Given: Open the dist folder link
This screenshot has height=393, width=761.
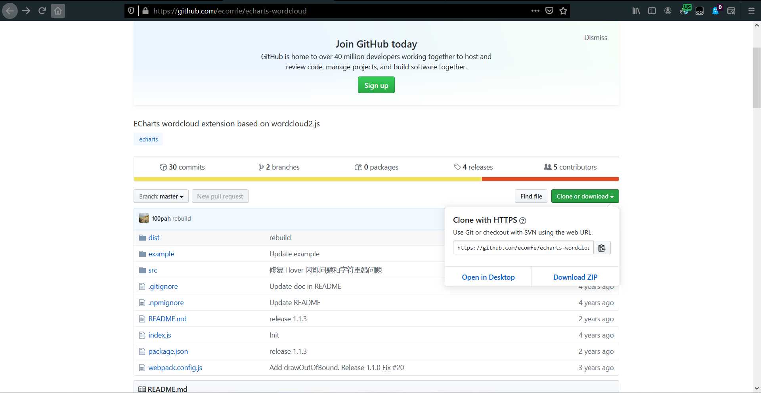Looking at the screenshot, I should point(154,238).
